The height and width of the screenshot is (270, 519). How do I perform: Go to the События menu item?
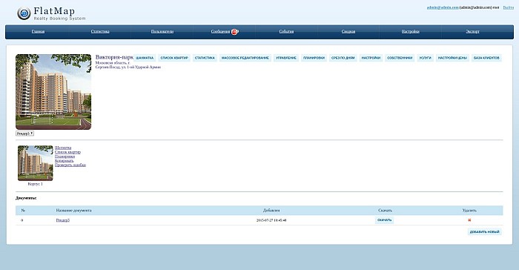286,31
